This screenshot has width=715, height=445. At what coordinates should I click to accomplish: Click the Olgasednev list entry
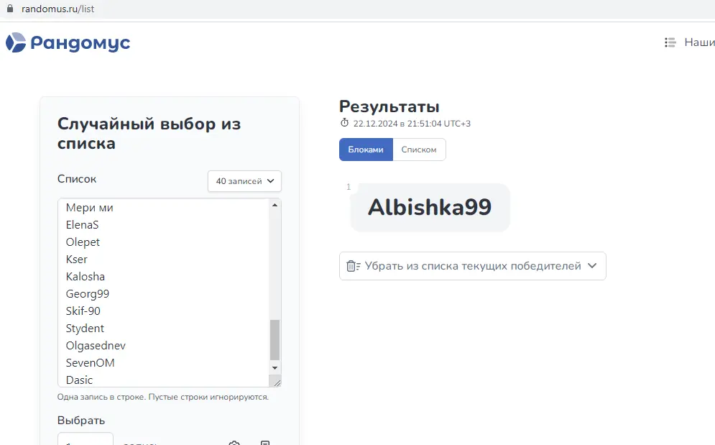click(96, 346)
